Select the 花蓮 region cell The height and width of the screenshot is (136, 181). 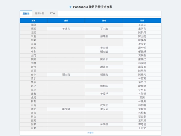pos(34,44)
